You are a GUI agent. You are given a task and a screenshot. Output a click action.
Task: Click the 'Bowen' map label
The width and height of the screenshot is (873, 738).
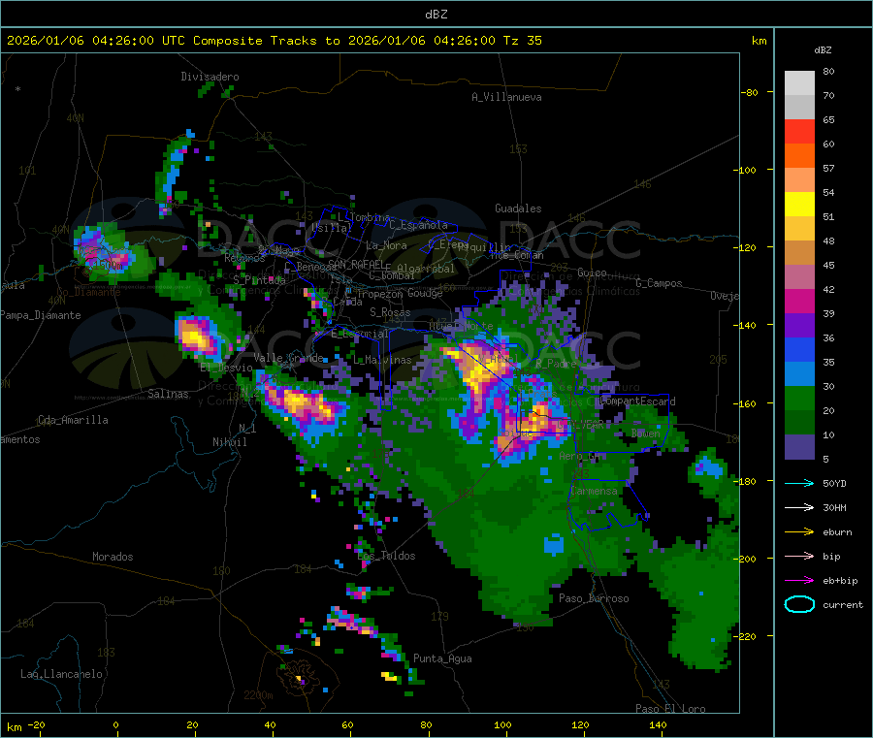point(646,433)
